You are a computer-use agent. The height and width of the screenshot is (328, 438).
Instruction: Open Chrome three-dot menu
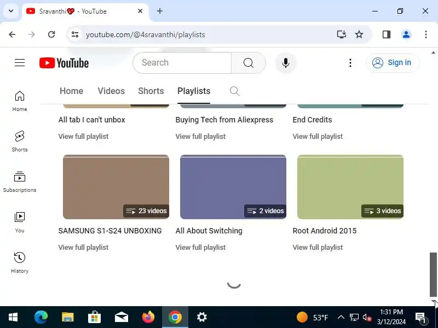coord(426,34)
